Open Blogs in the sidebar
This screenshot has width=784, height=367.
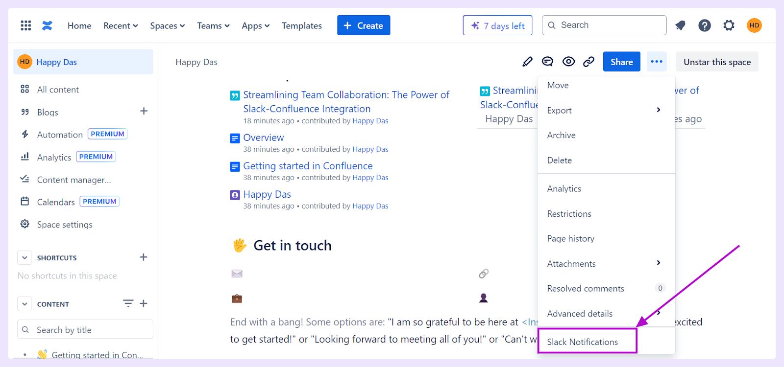(48, 112)
